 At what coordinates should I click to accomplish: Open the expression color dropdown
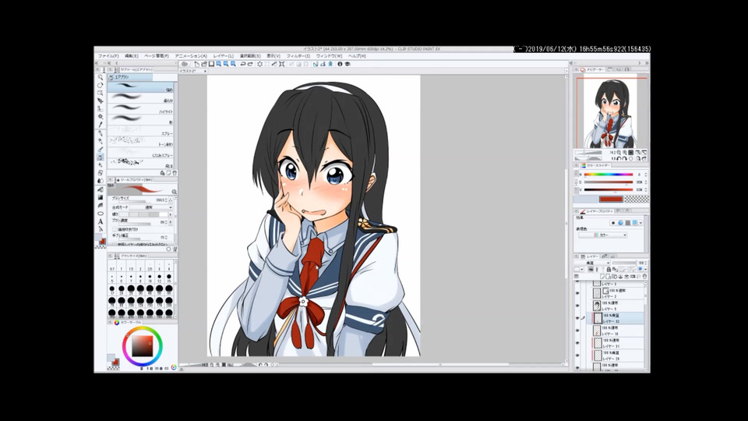point(602,235)
